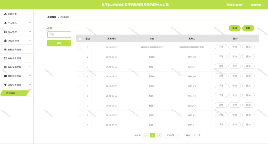Expand the 食材信息管理 menu chevron
268x144 pixels.
click(x=30, y=58)
